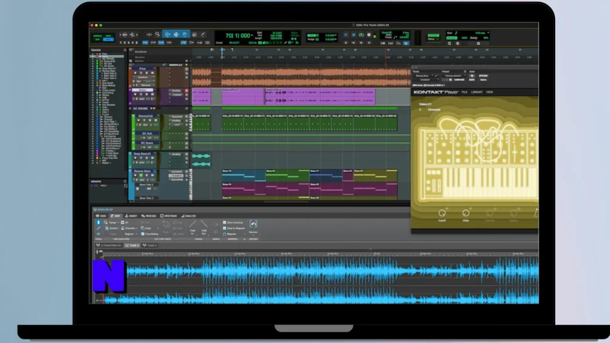This screenshot has width=610, height=343.
Task: Select the Selector tool in Pro Tools
Action: [x=176, y=34]
